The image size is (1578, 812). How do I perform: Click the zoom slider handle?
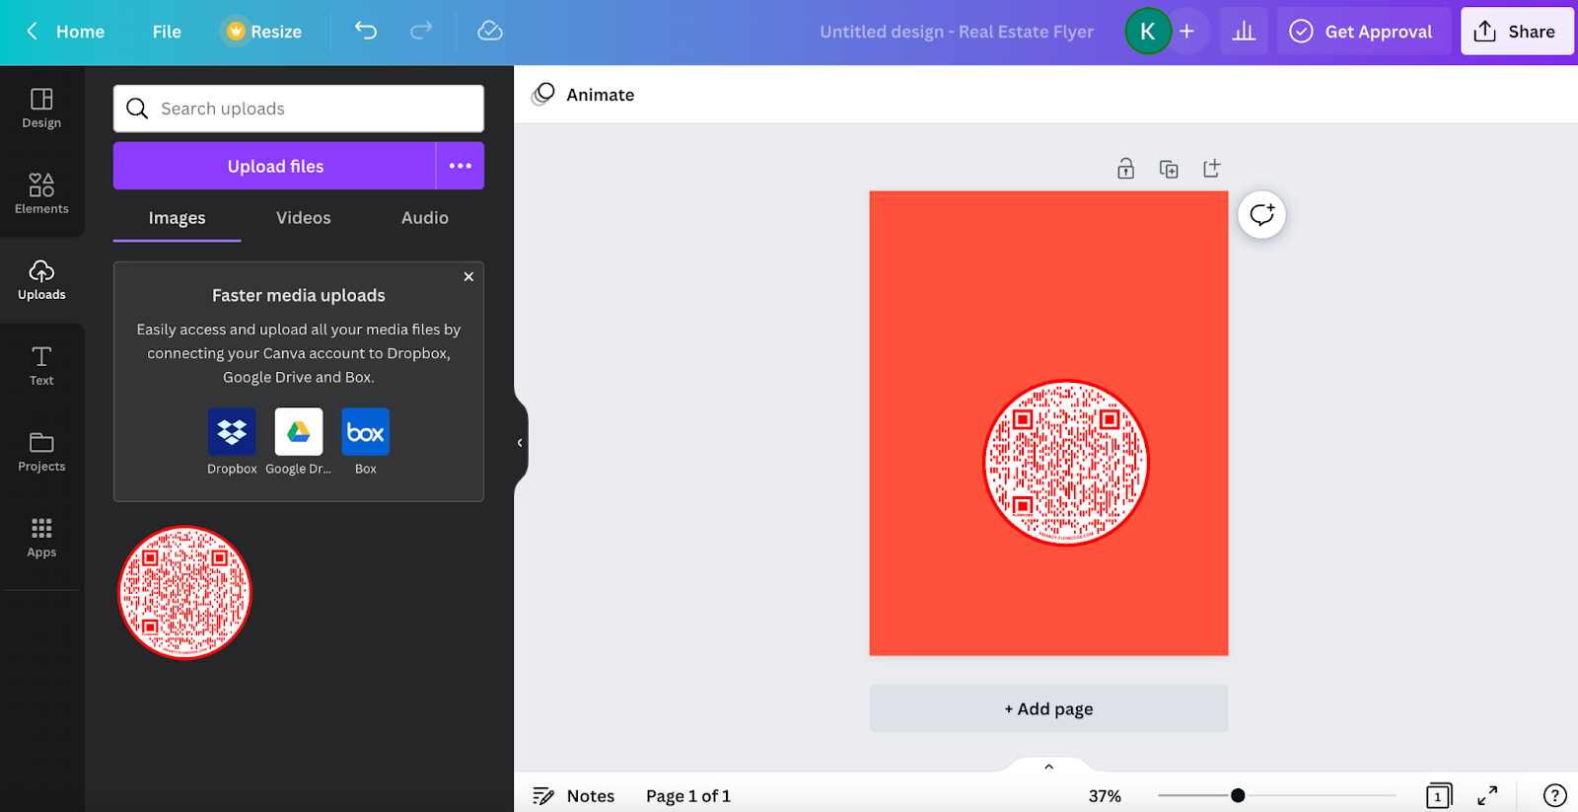(1238, 795)
